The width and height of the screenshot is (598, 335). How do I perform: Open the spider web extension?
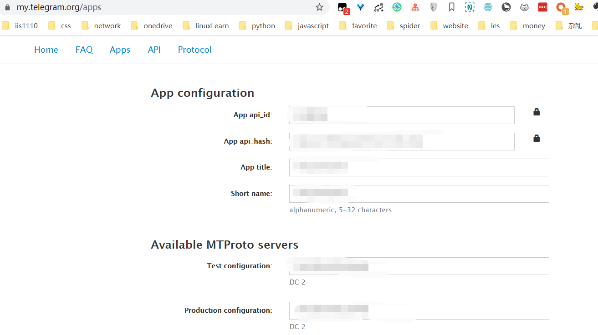pos(488,7)
